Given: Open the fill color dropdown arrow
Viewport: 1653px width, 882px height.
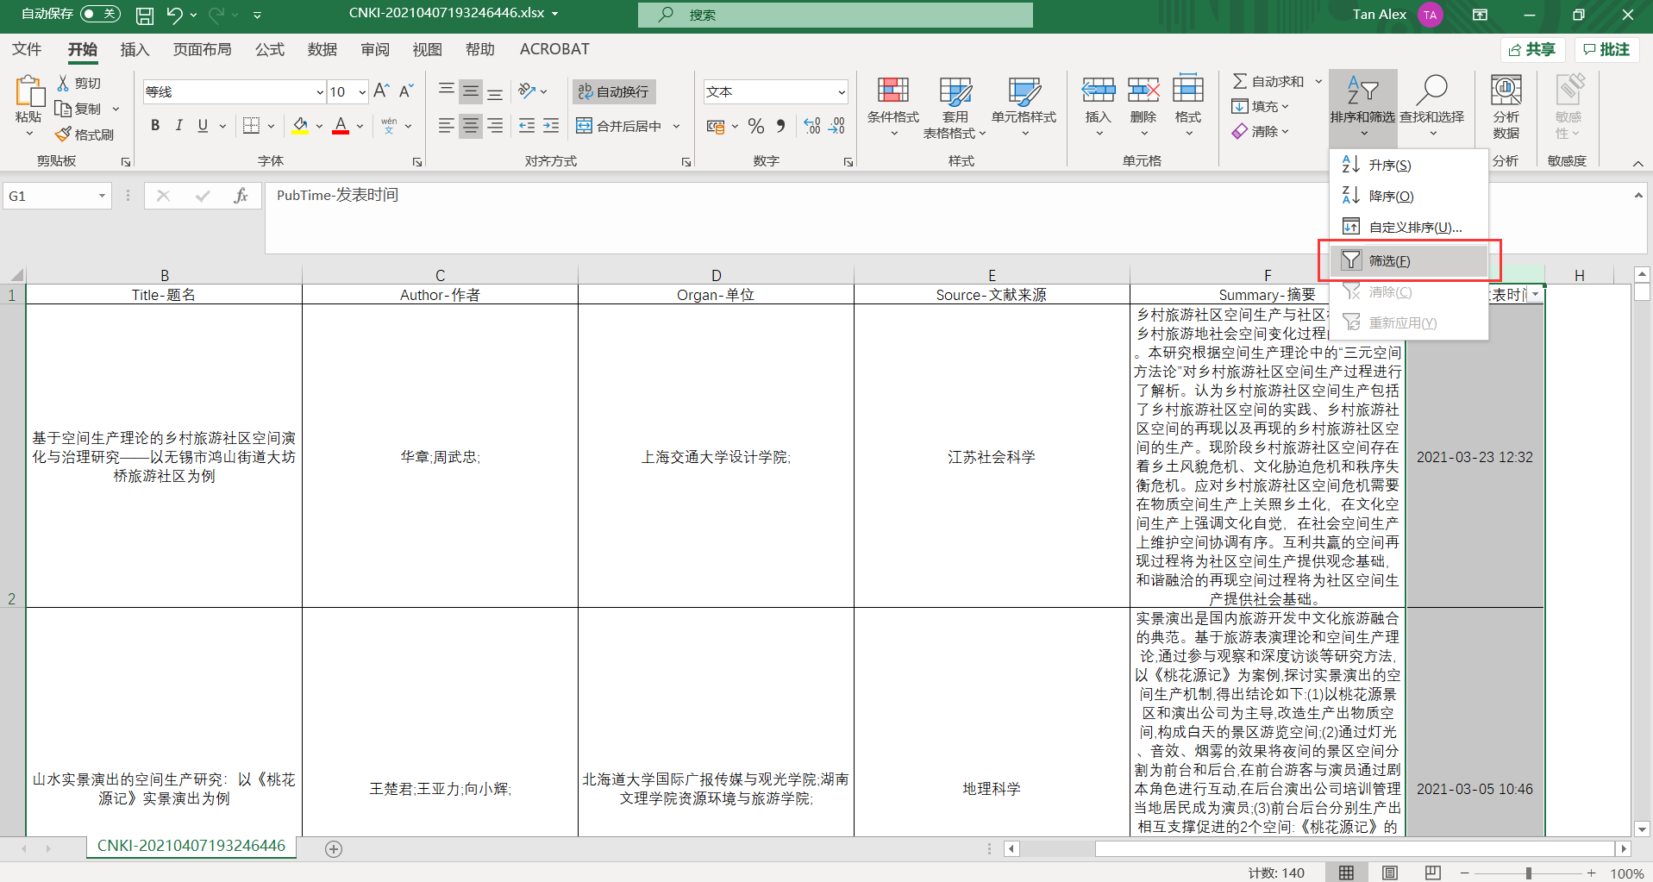Looking at the screenshot, I should click(319, 126).
